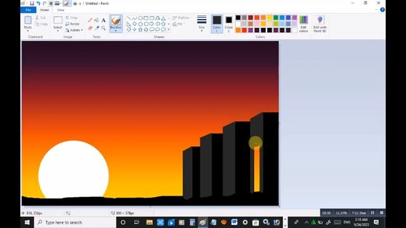
Task: Click the Crop button
Action: click(x=72, y=18)
